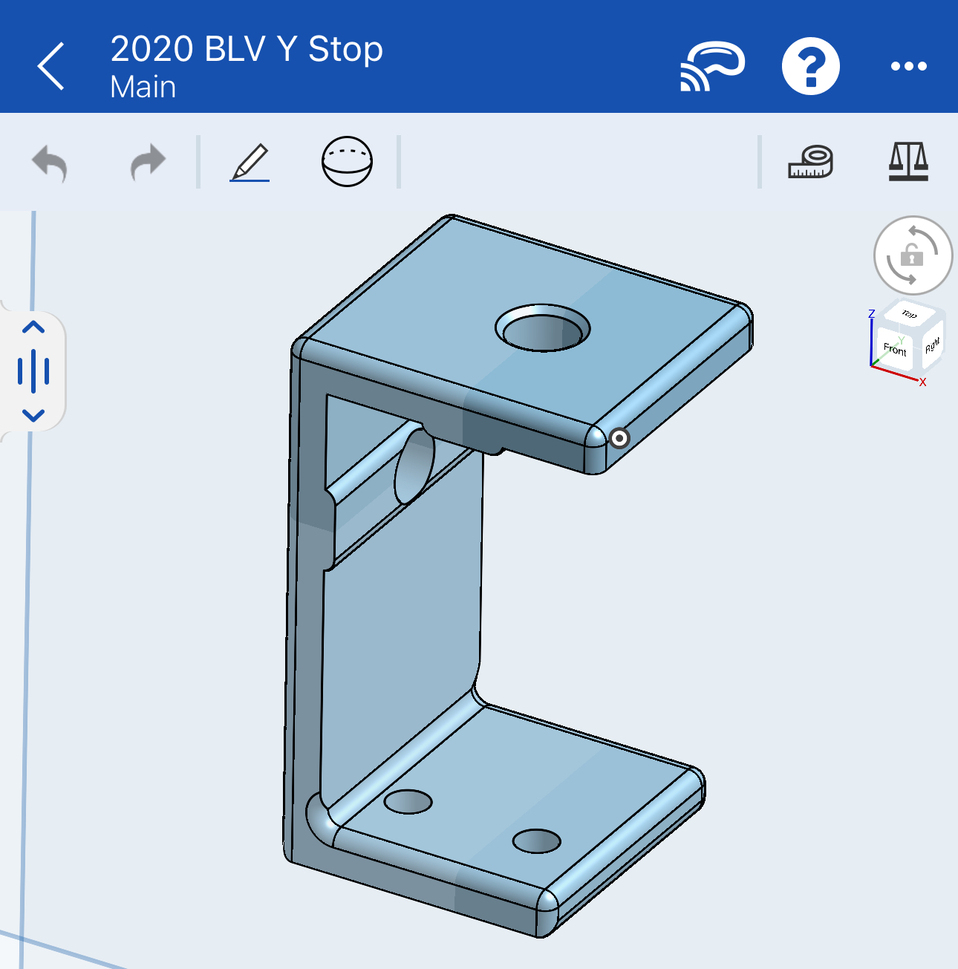
Task: Tap the document title "2020 BLV Y Stop"
Action: coord(247,49)
